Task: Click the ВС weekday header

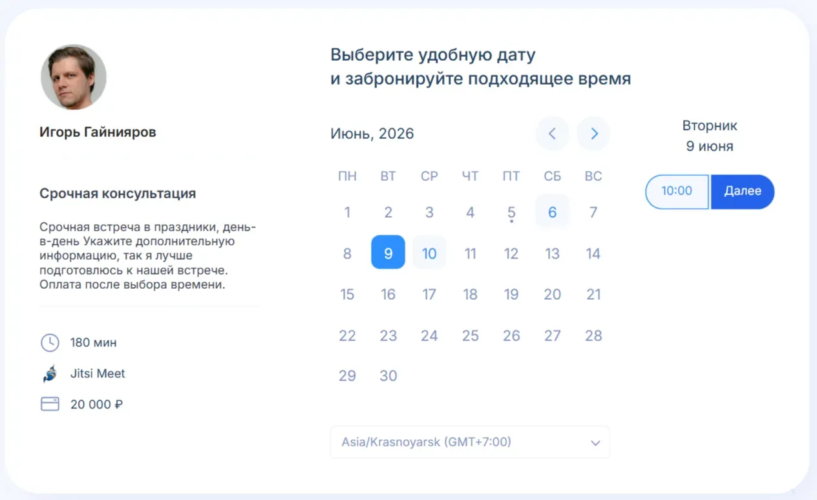Action: point(593,176)
